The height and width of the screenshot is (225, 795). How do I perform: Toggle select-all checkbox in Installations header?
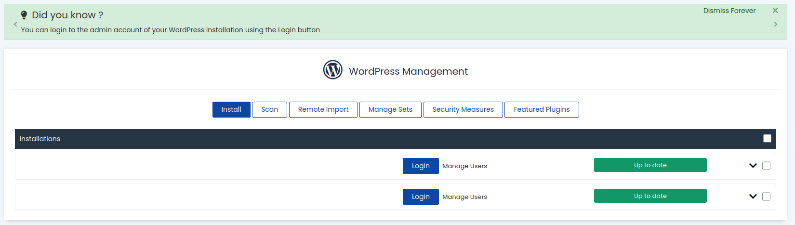(x=767, y=138)
